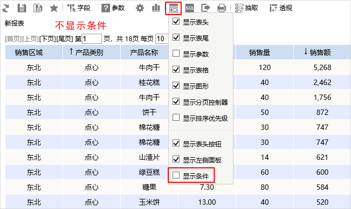Select the 饼干 product name cell

click(149, 112)
